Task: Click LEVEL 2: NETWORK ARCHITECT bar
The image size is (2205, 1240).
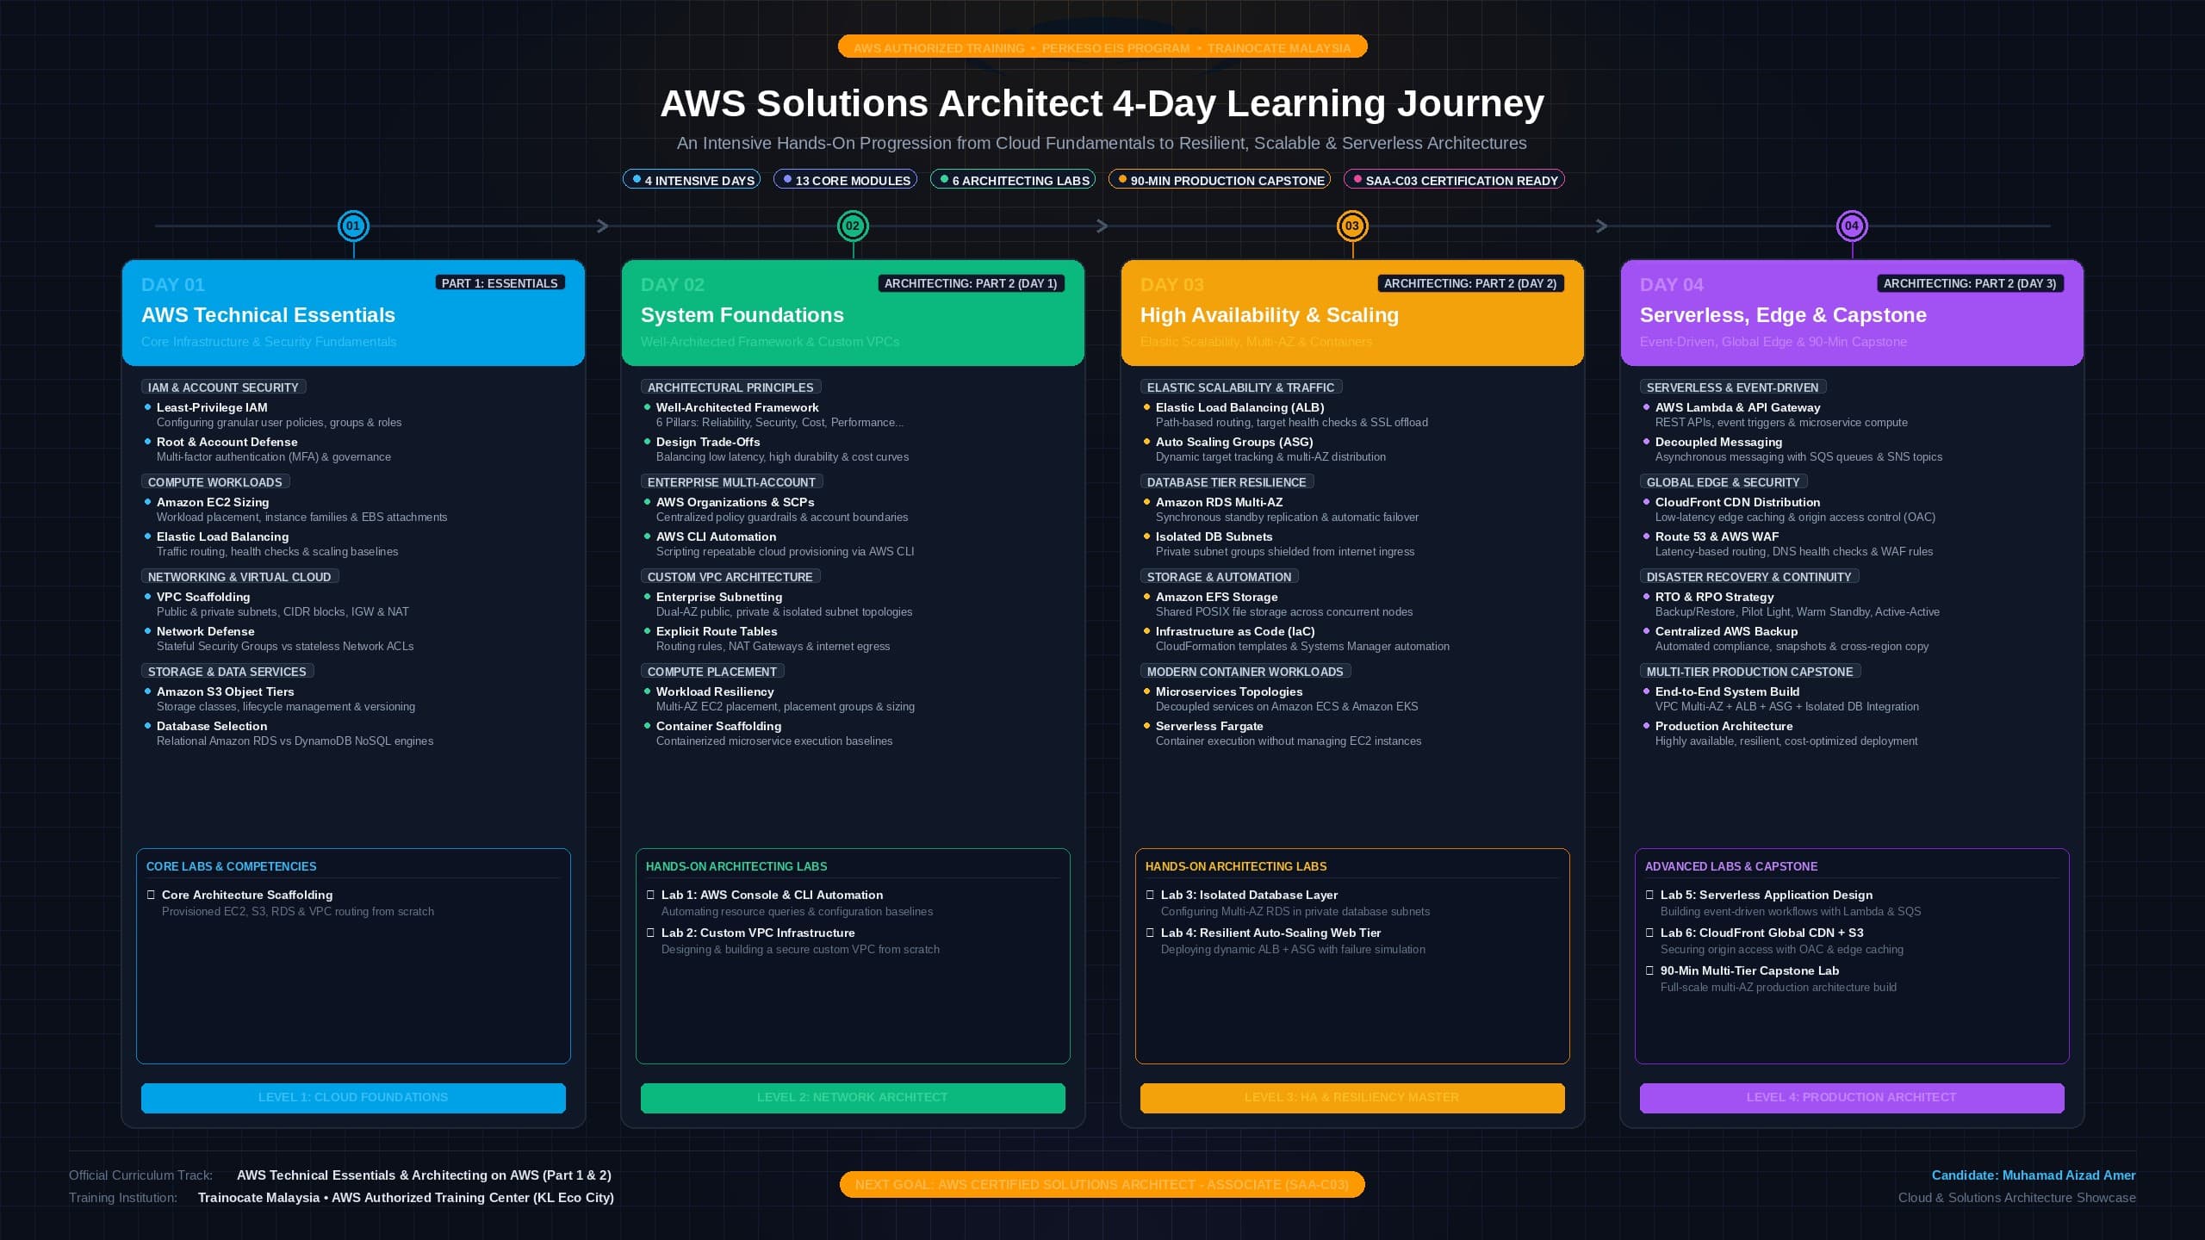Action: (853, 1098)
